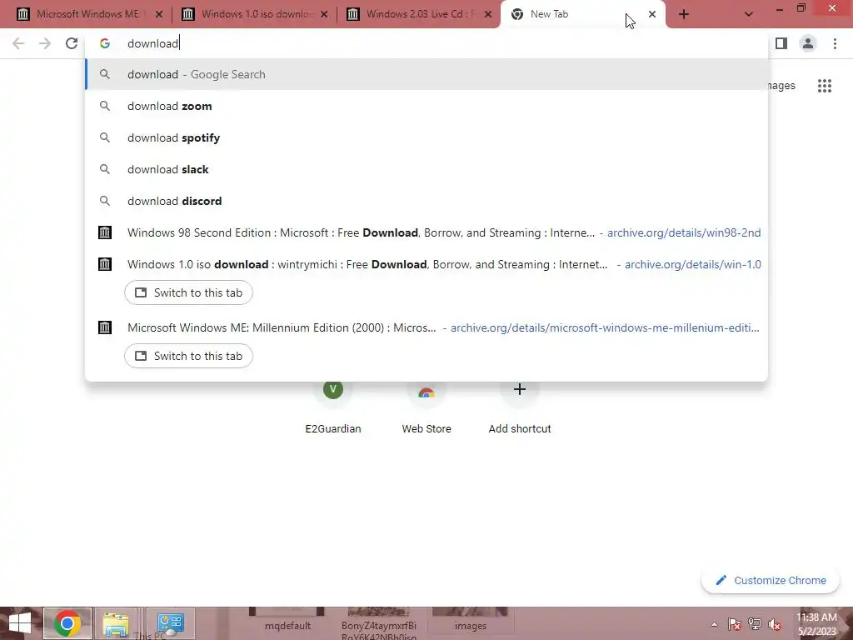Image resolution: width=853 pixels, height=640 pixels.
Task: Click the address bar containing 'download'
Action: [x=426, y=43]
